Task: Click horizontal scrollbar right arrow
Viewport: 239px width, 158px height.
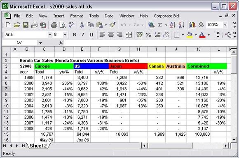Action: click(x=226, y=146)
